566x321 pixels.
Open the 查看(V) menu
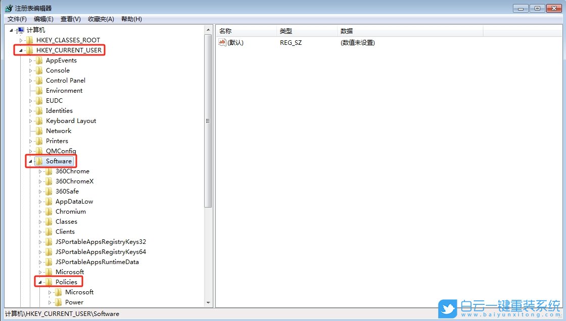pyautogui.click(x=70, y=19)
